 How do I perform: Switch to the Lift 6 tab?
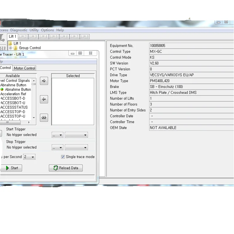click(x=64, y=37)
